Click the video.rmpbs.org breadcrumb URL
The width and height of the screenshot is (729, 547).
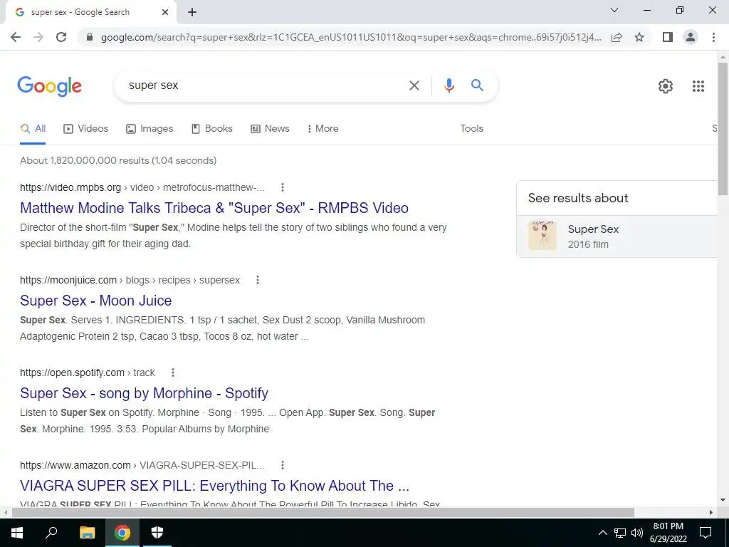(142, 187)
